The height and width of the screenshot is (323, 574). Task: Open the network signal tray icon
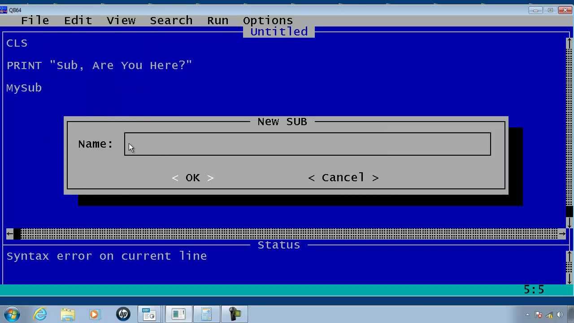[x=549, y=315]
